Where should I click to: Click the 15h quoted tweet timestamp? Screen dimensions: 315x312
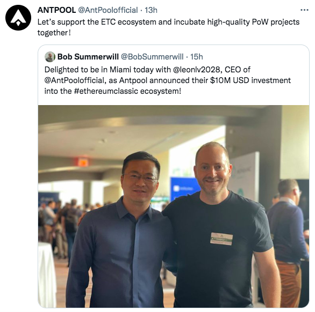(197, 57)
